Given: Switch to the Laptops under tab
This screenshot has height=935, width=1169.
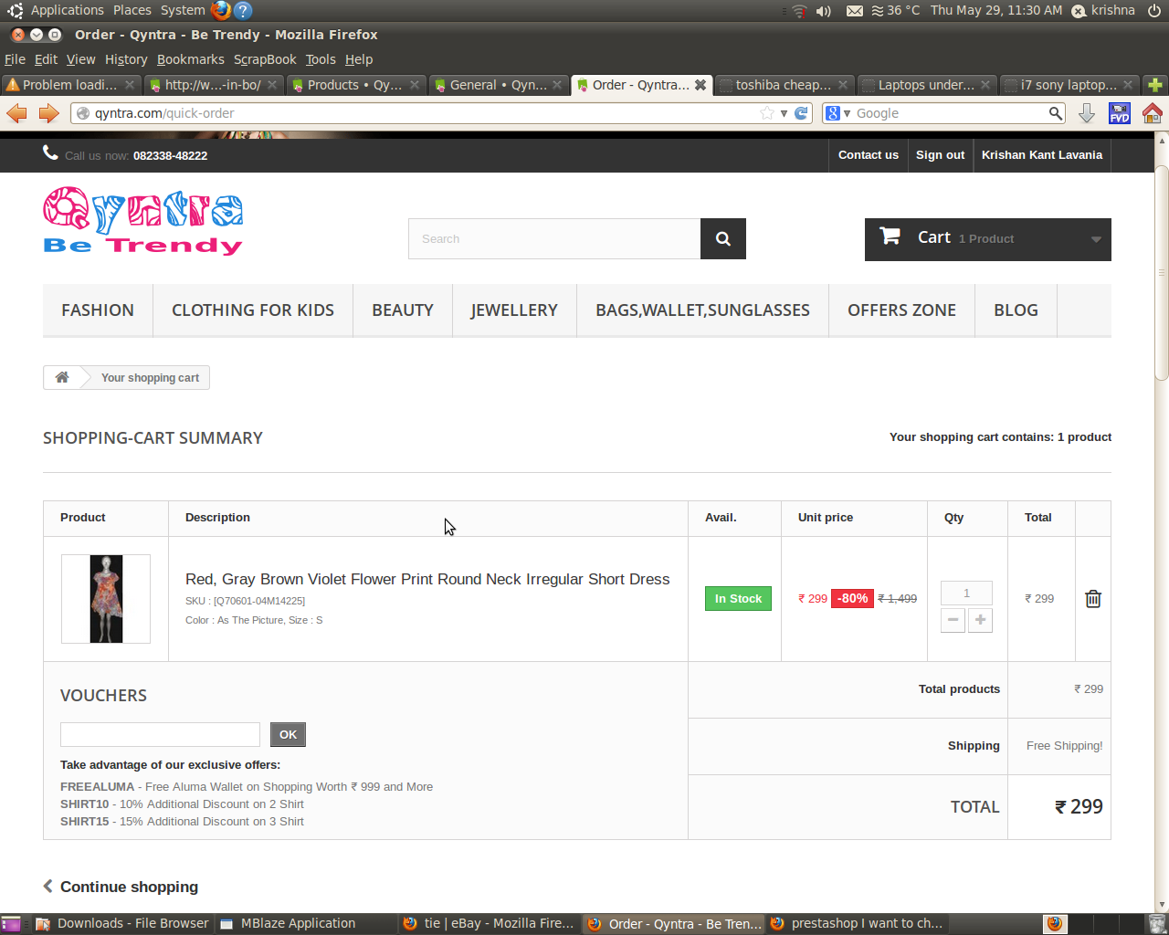Looking at the screenshot, I should (x=926, y=85).
